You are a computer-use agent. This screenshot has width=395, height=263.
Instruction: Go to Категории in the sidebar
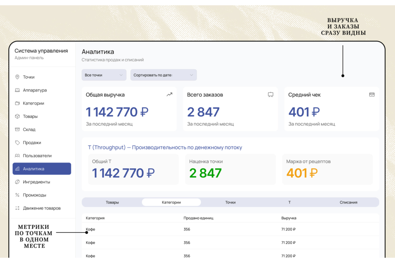(x=42, y=103)
